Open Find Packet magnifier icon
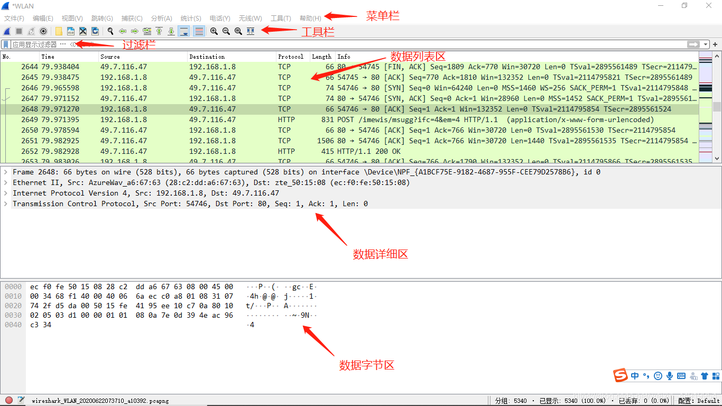Screen dimensions: 722x406 point(110,31)
